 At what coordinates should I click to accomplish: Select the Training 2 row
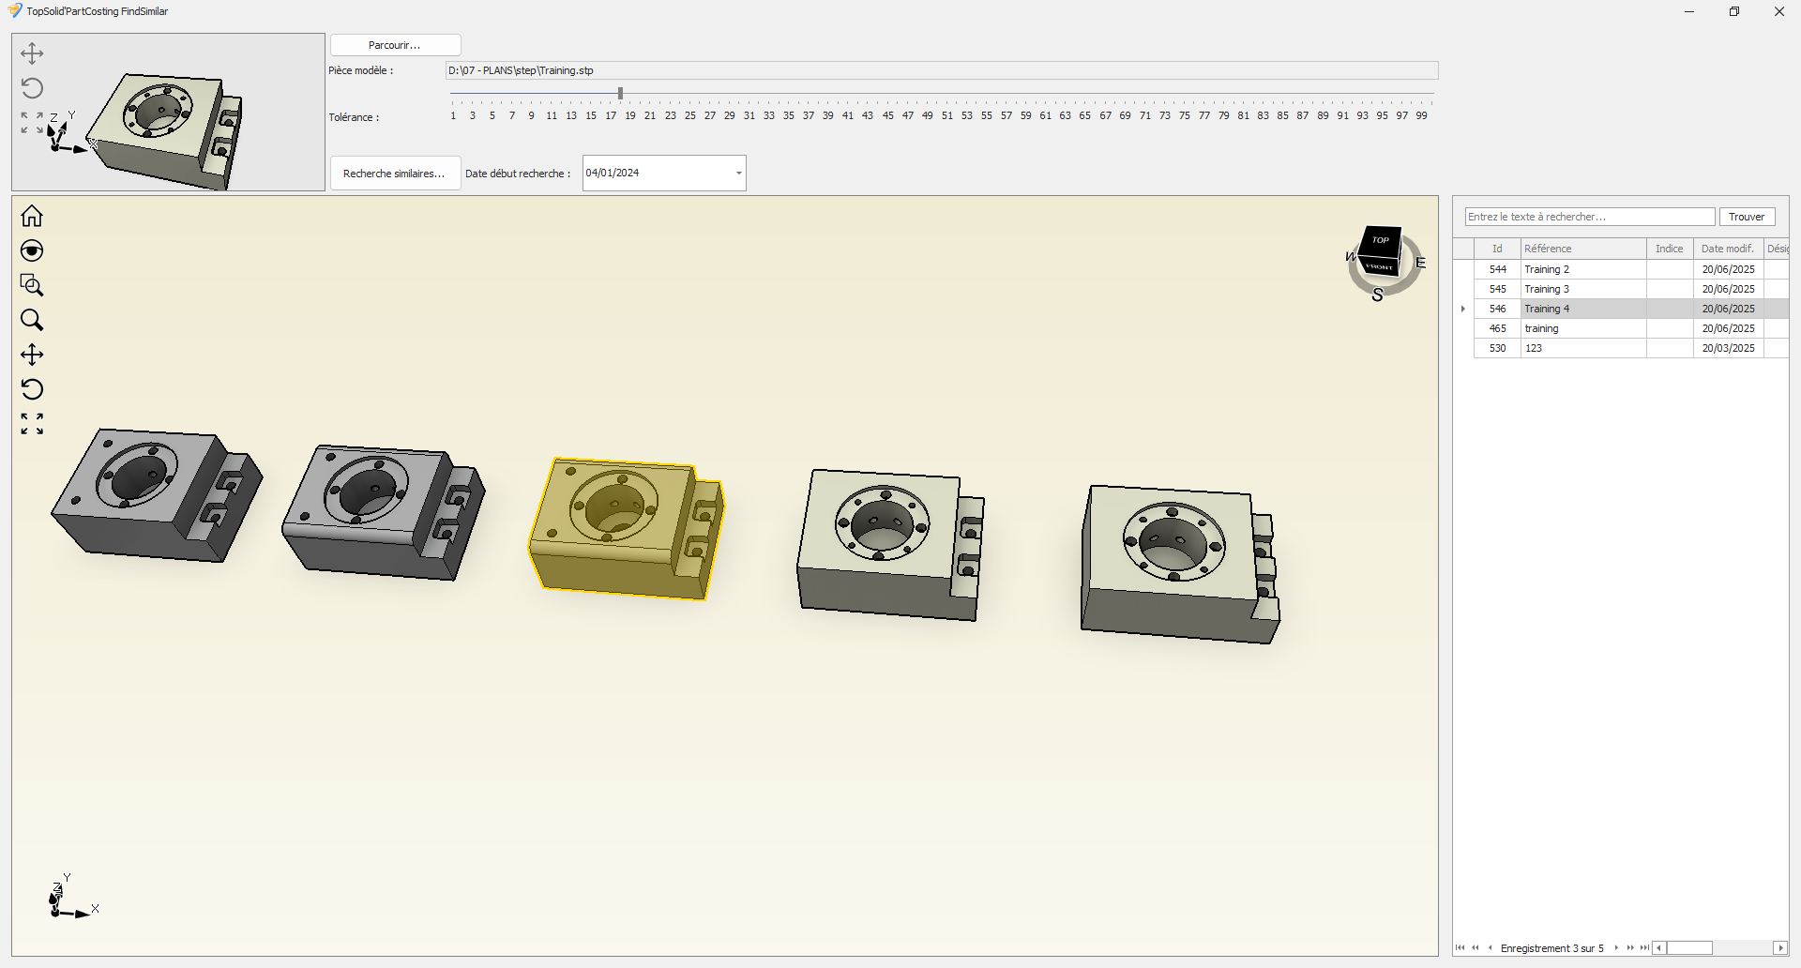point(1582,269)
